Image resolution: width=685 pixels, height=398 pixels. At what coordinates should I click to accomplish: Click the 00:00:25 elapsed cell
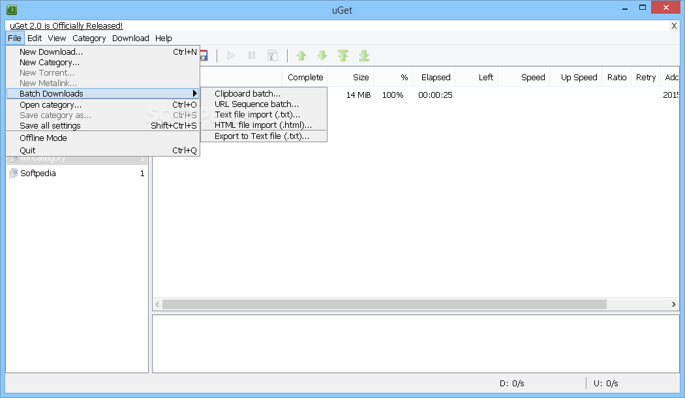(435, 95)
